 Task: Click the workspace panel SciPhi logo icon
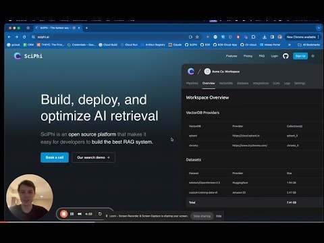tap(191, 72)
